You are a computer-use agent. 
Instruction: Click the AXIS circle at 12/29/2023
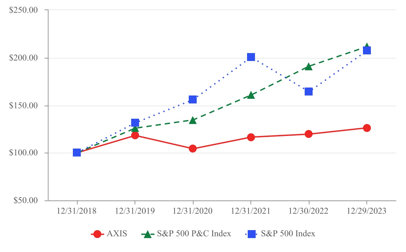(367, 128)
